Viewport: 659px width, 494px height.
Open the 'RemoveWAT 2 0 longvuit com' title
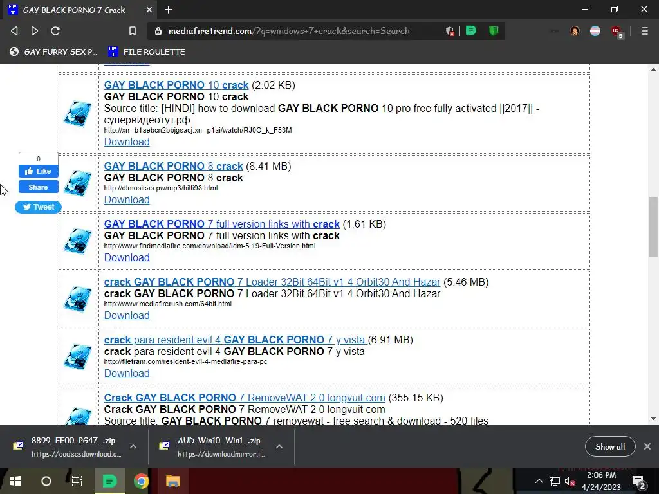244,398
